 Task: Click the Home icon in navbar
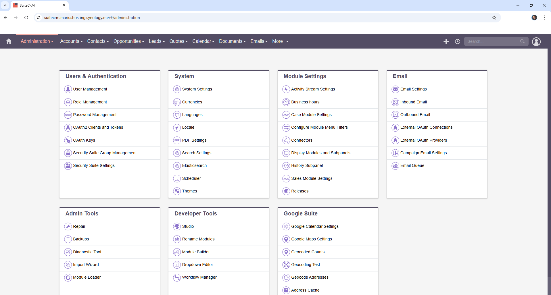point(9,41)
